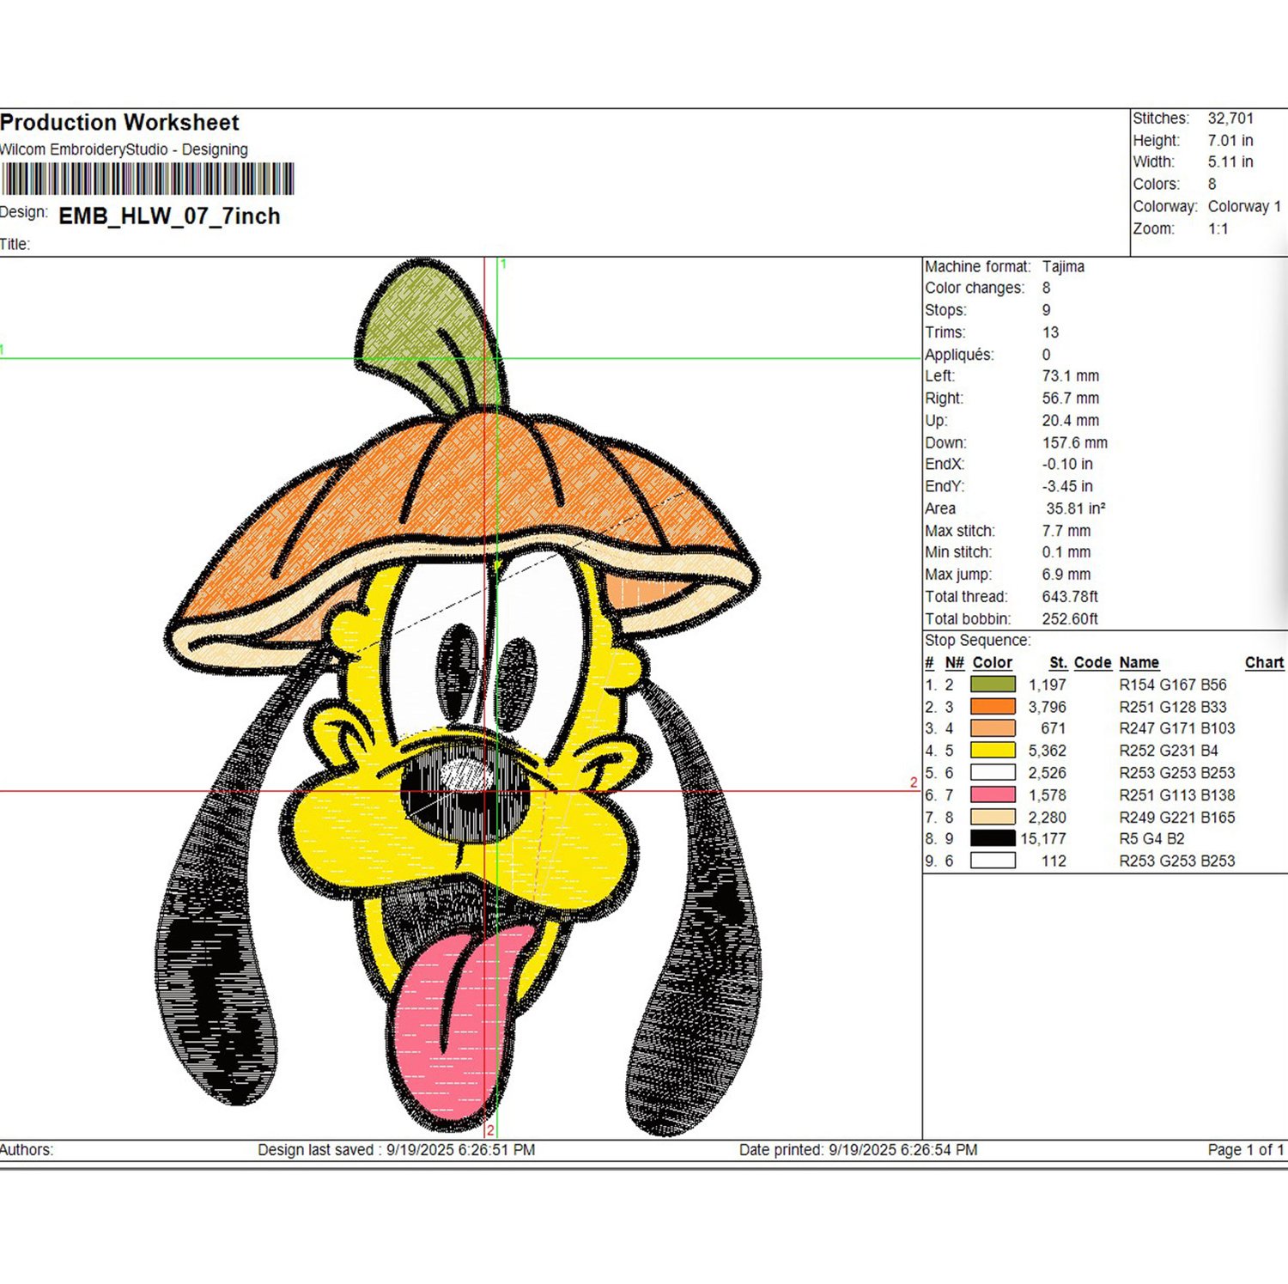This screenshot has height=1284, width=1288.
Task: Select the height value "7.01 in"
Action: (x=1230, y=141)
